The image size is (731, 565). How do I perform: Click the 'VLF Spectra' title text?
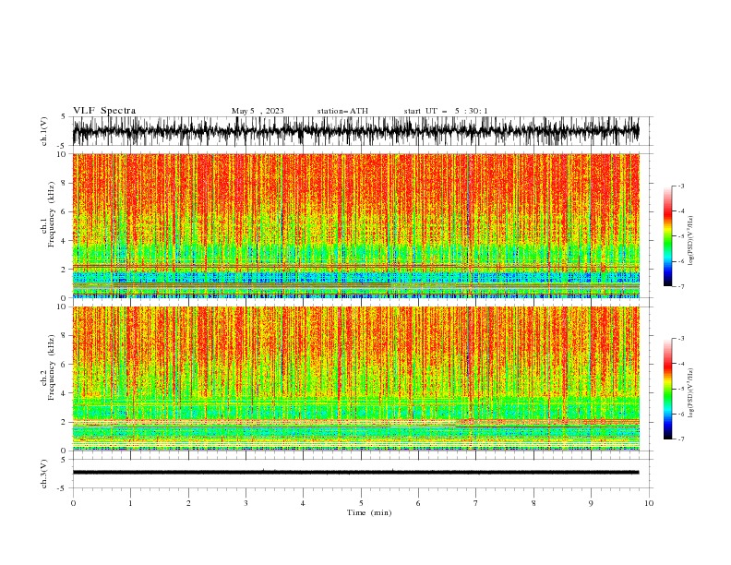click(104, 111)
